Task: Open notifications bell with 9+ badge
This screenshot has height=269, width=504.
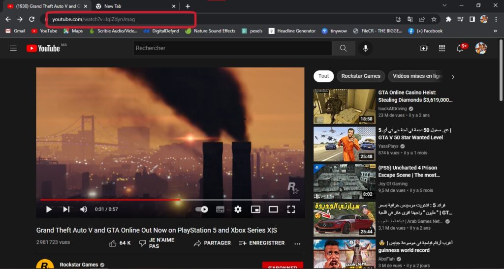Action: [x=460, y=48]
